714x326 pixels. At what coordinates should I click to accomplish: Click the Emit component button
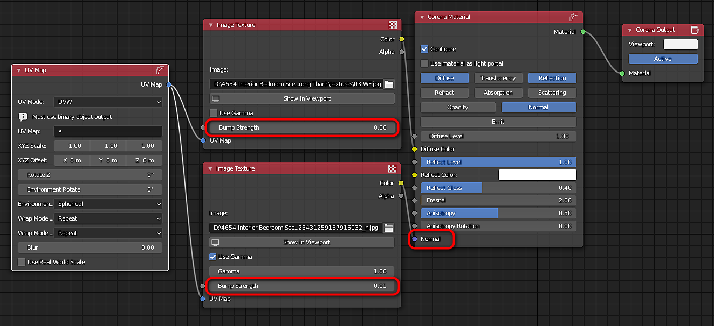click(498, 122)
